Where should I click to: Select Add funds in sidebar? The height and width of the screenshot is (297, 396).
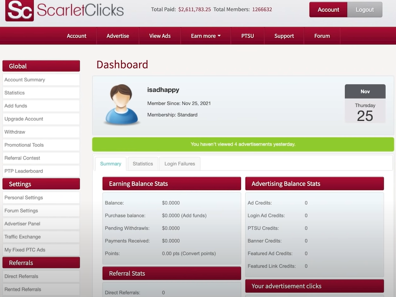[41, 106]
